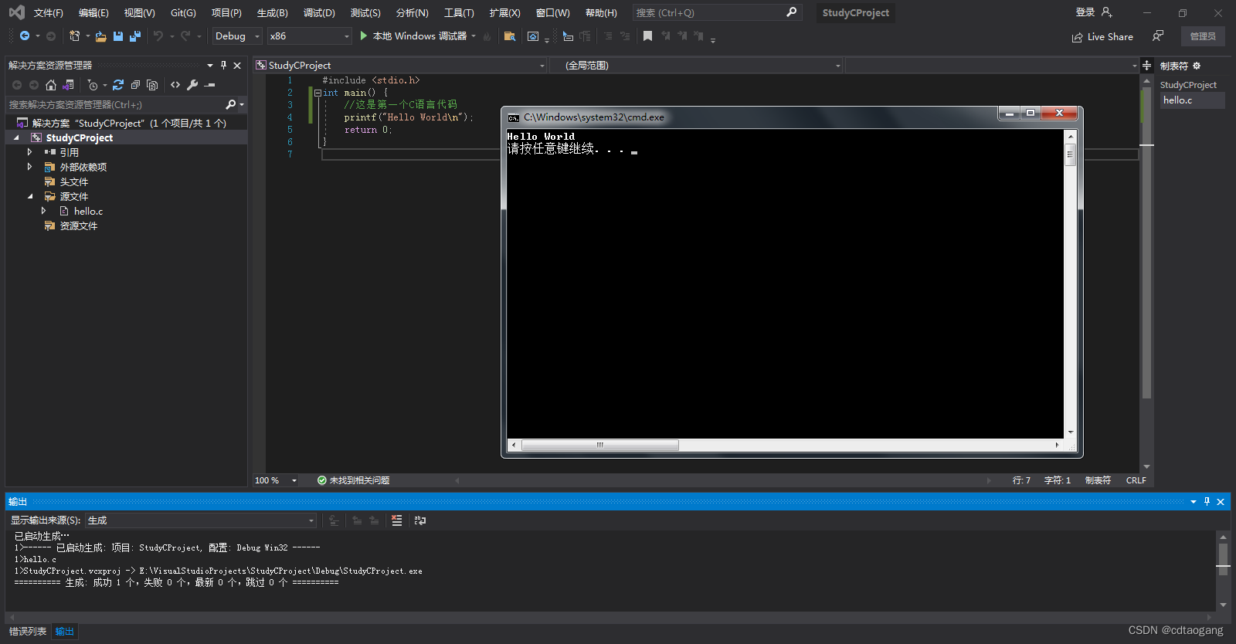Click the solution and folder view switch icon
The width and height of the screenshot is (1236, 644).
coord(68,85)
